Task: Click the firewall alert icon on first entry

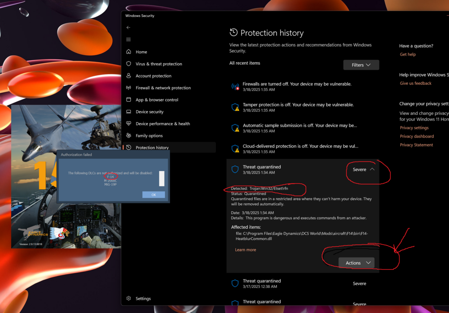Action: [235, 87]
